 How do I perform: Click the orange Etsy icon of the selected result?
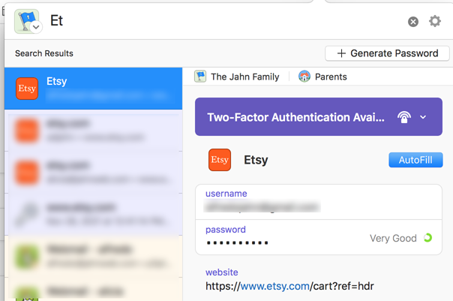(x=27, y=89)
